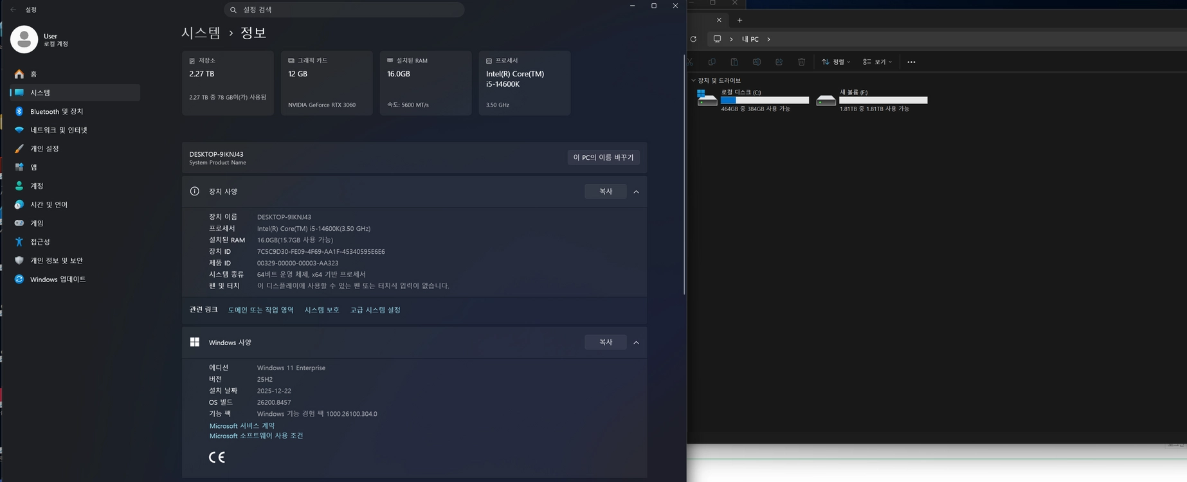The image size is (1187, 482).
Task: Click the accessibility figure icon
Action: [19, 242]
